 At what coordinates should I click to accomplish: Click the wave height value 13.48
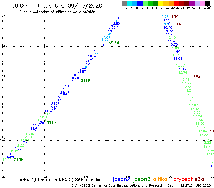point(195,109)
